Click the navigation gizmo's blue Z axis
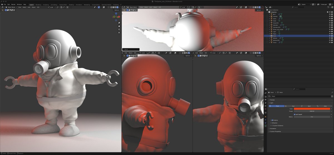Image resolution: width=334 pixels, height=155 pixels. [x=116, y=13]
